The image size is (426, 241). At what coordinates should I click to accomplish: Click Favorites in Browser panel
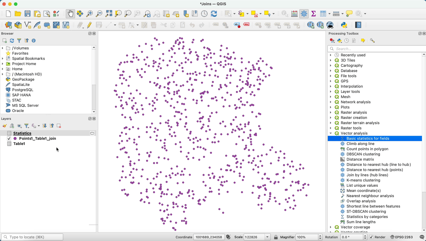pyautogui.click(x=20, y=53)
